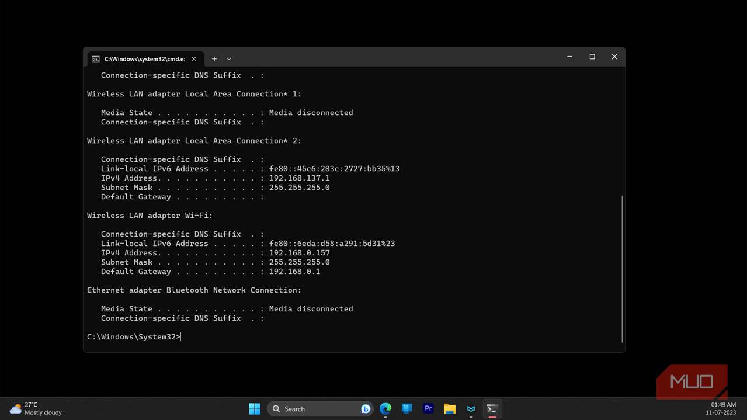Screen dimensions: 747x420
Task: Open the weather widget showing 27°C
Action: 36,408
